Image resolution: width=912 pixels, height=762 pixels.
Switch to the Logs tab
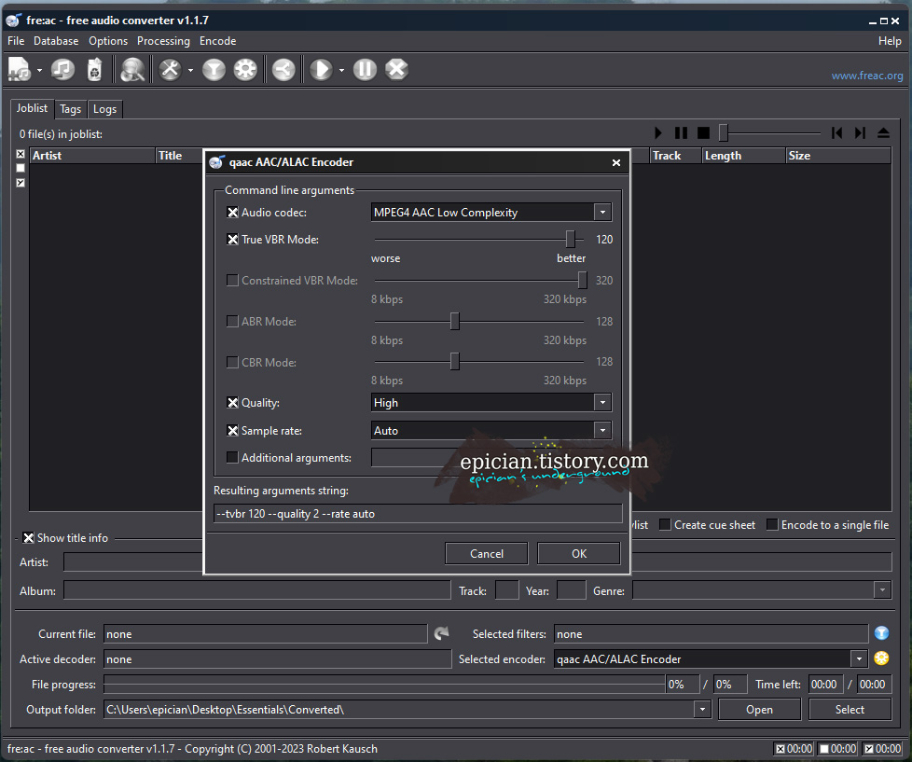(x=104, y=109)
